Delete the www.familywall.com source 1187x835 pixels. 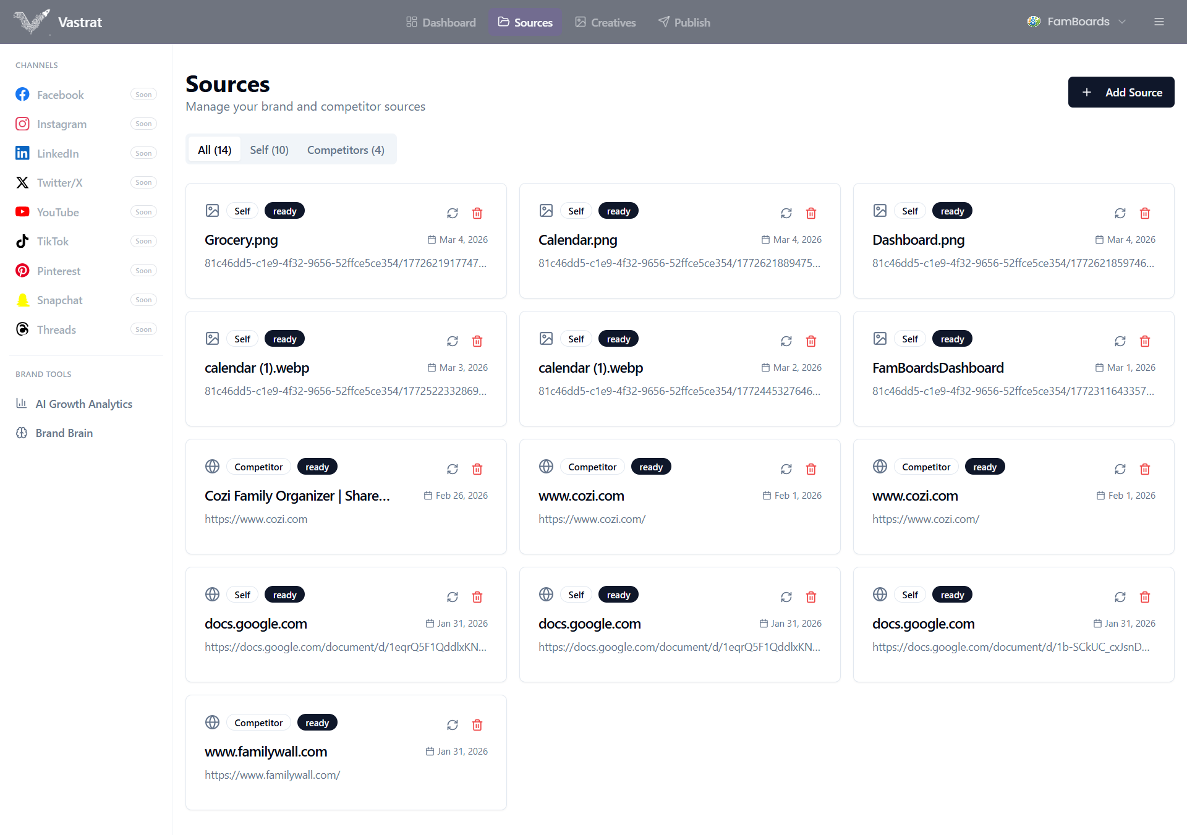477,725
